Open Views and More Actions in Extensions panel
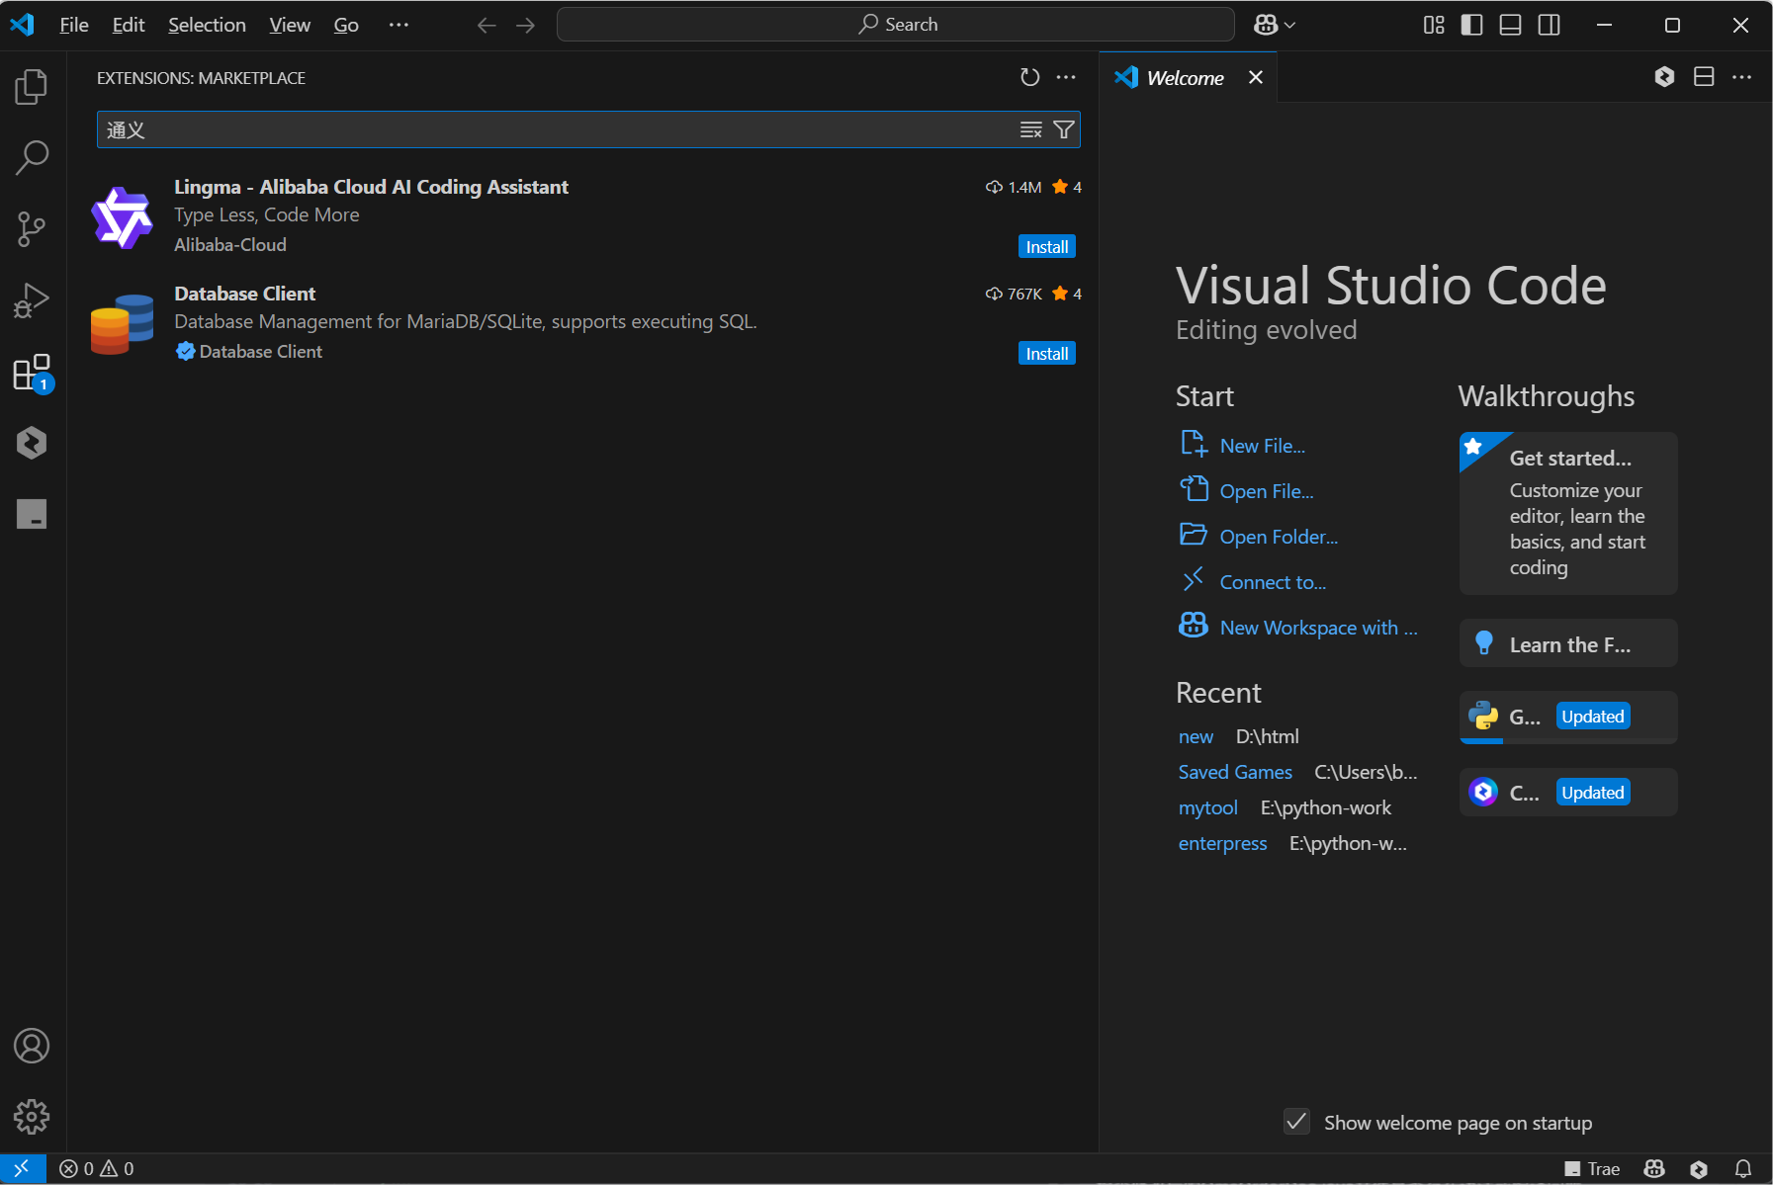Viewport: 1773px width, 1185px height. [x=1066, y=77]
